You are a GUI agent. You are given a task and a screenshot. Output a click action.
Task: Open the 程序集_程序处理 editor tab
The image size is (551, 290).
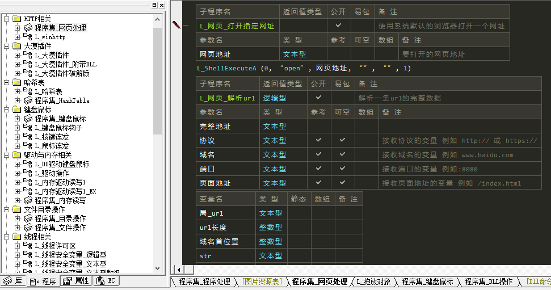tap(204, 281)
